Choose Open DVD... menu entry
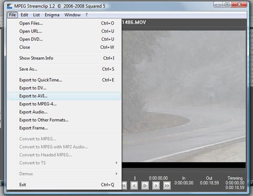Screen dimensions: 253x196 64,39
